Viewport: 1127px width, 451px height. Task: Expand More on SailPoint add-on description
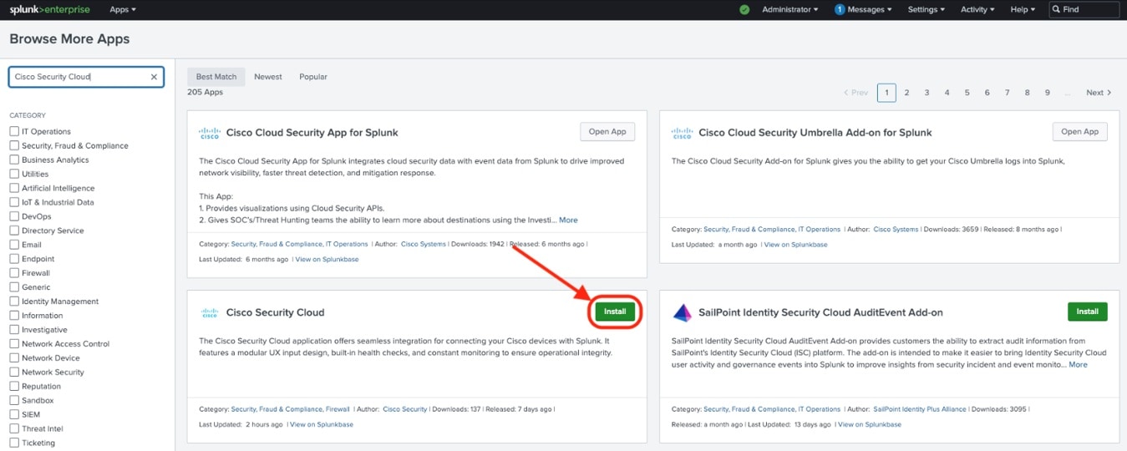[1078, 364]
